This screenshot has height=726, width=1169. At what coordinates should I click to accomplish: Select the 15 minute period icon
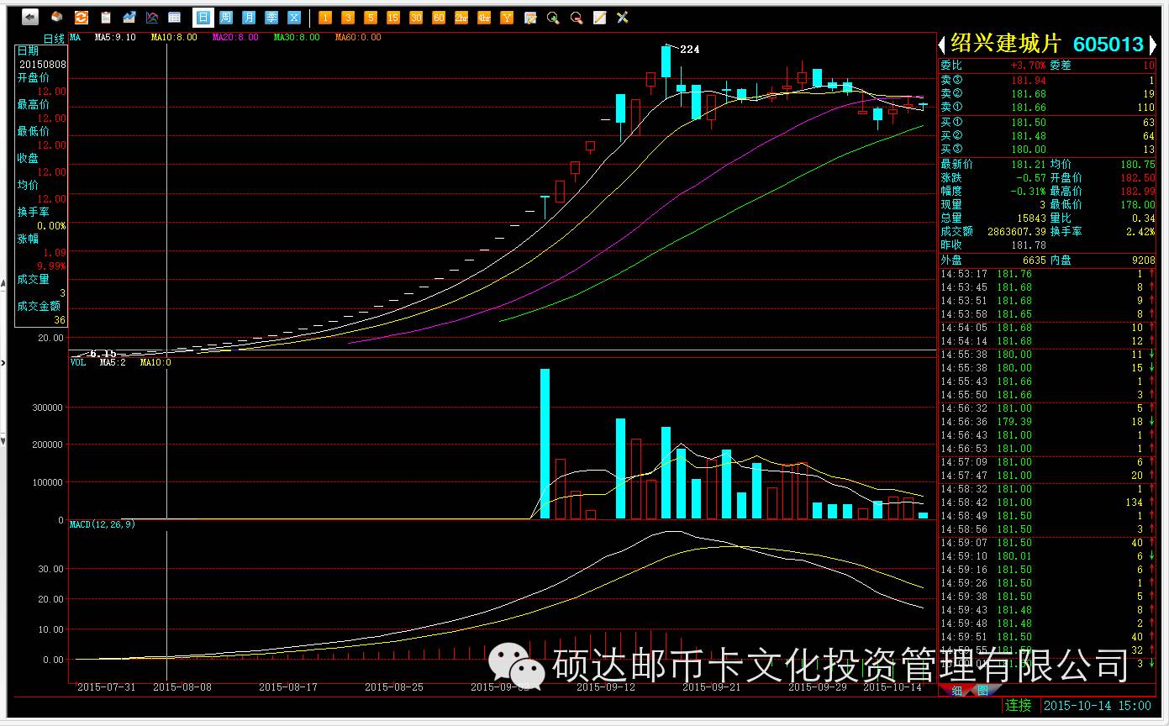tap(393, 17)
